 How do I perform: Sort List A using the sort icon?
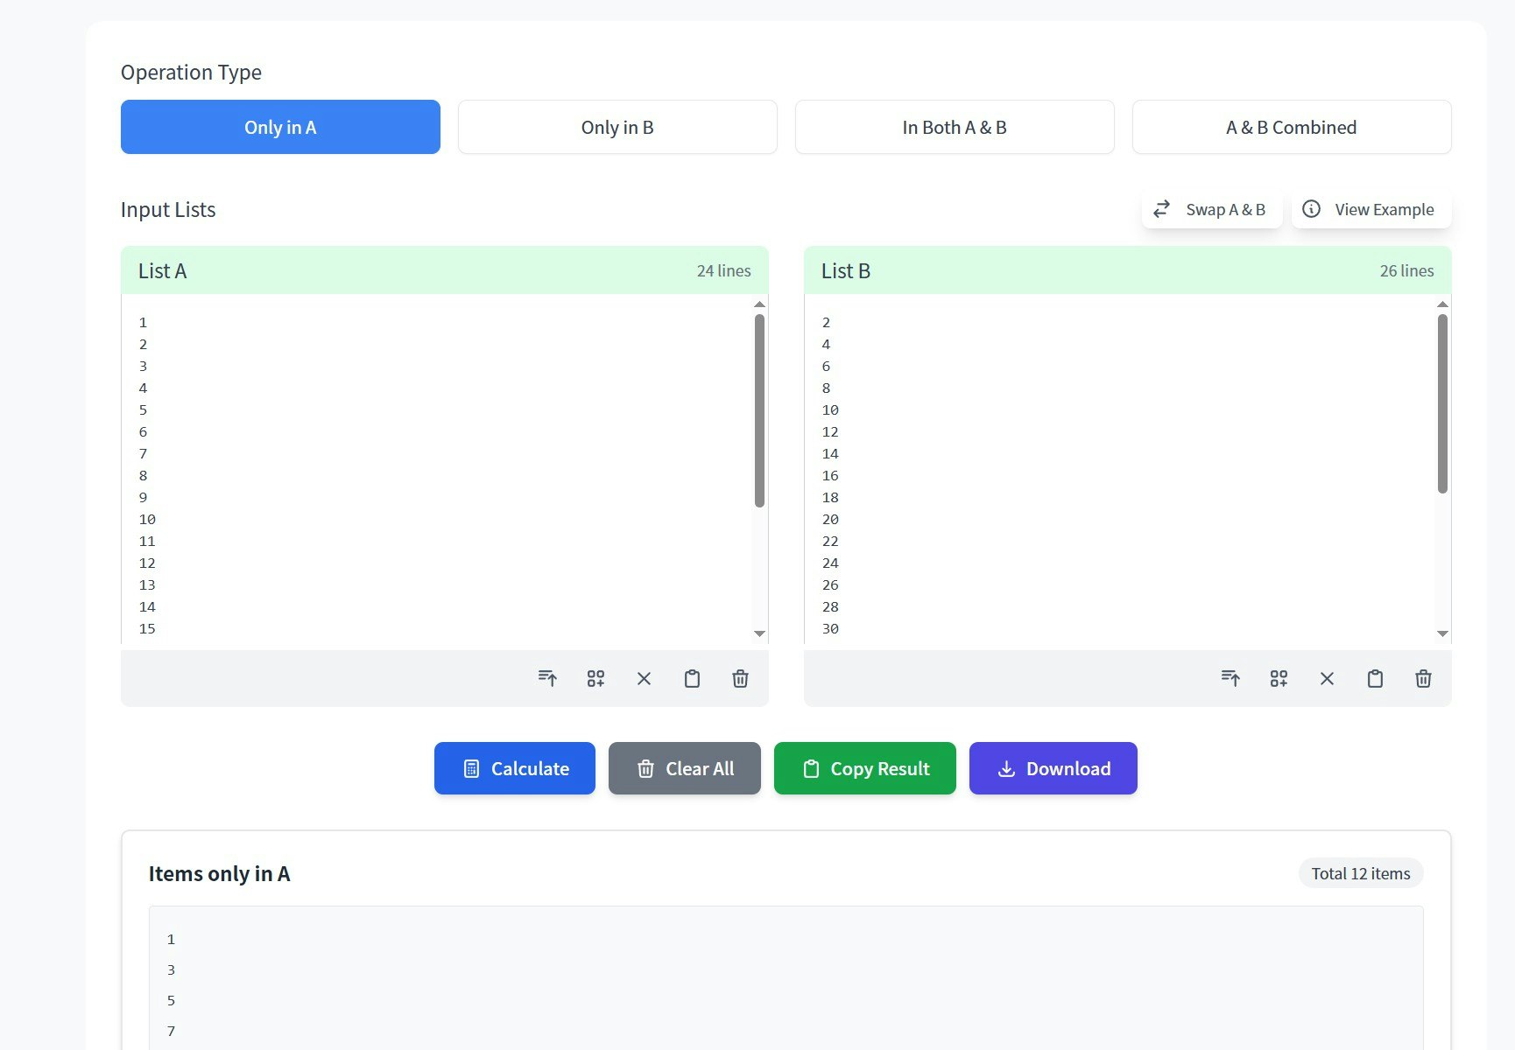tap(547, 678)
